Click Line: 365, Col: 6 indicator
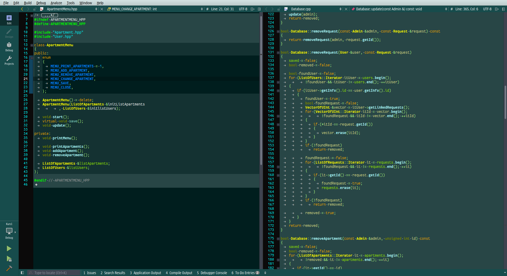The height and width of the screenshot is (276, 507). point(467,9)
